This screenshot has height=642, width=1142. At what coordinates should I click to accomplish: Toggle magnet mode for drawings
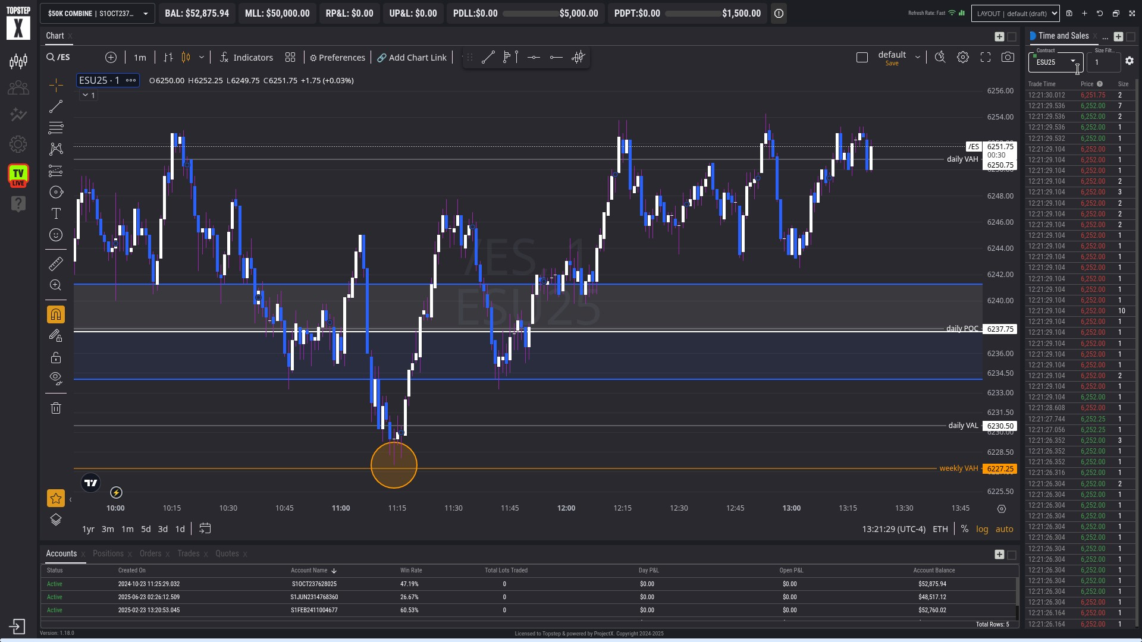[x=56, y=314]
